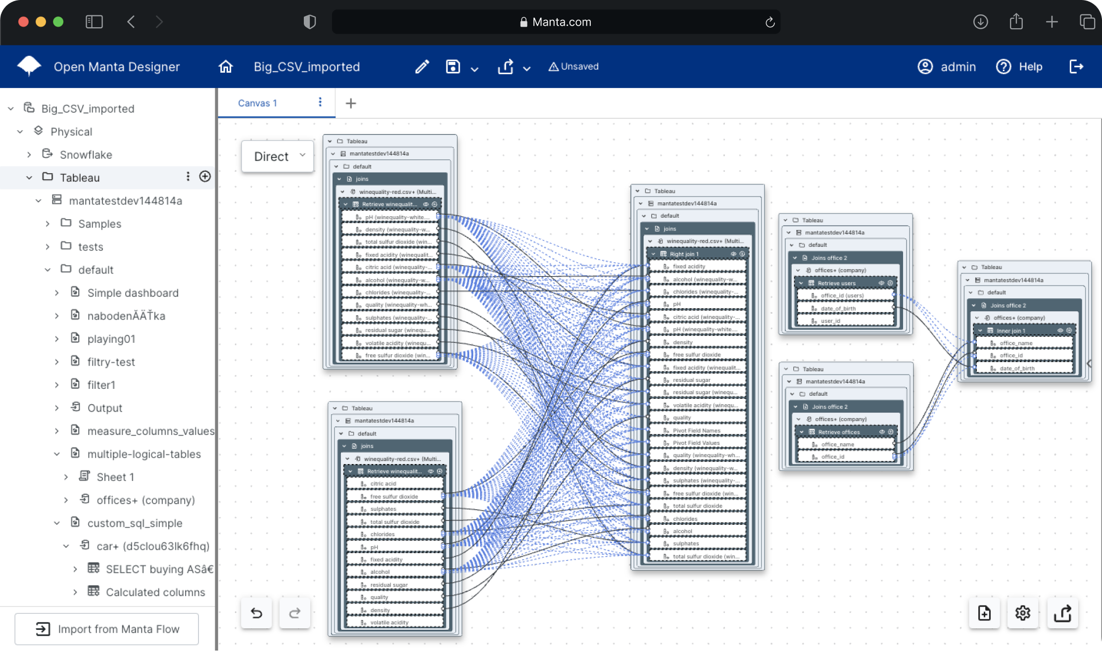Toggle eye icon on Inner join 1
The width and height of the screenshot is (1102, 657).
[x=1060, y=330]
